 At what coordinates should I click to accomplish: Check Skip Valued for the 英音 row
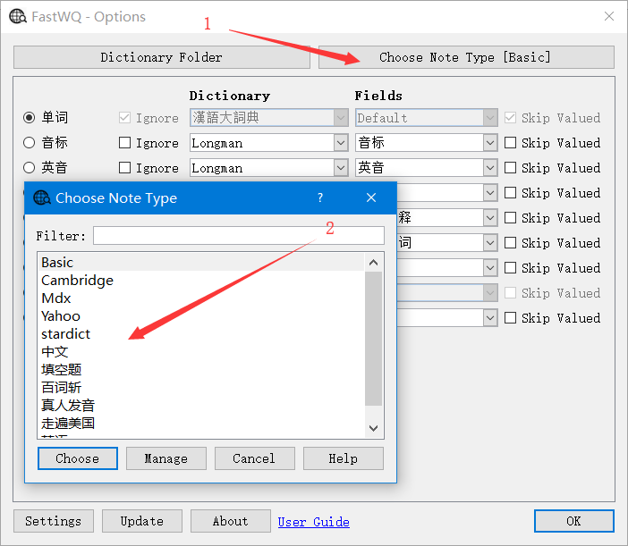510,168
